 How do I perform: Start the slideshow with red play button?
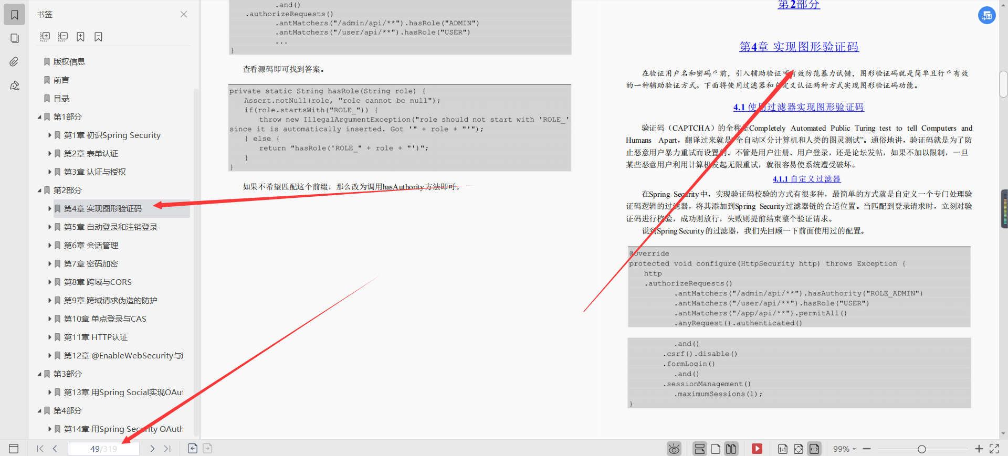pos(757,449)
